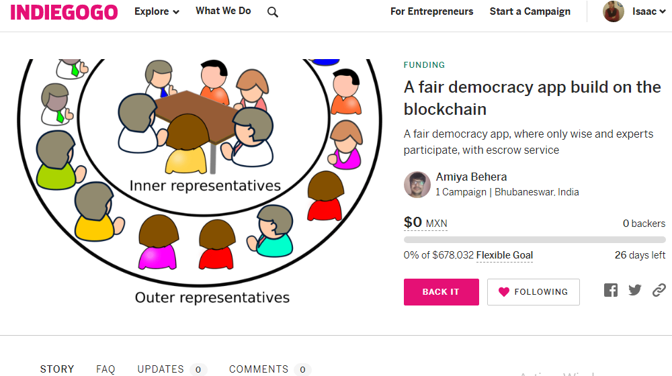Open the Start a Campaign link
The width and height of the screenshot is (672, 376).
(x=530, y=11)
